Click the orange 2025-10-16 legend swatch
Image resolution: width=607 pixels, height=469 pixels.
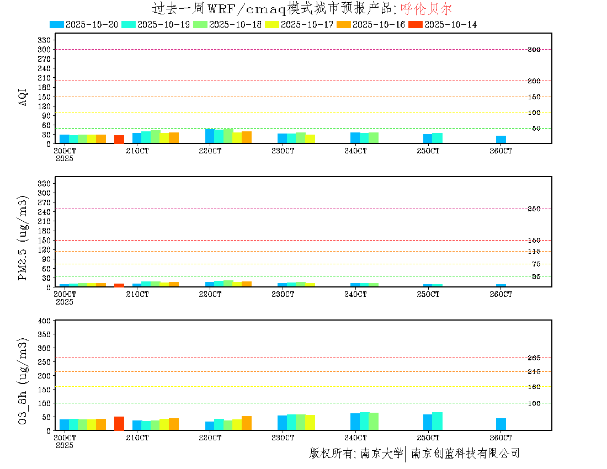(x=344, y=24)
